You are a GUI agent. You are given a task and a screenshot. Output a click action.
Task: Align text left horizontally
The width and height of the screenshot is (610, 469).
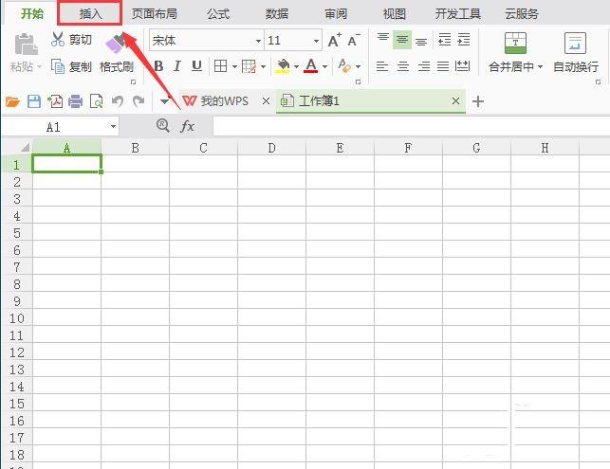[x=382, y=66]
